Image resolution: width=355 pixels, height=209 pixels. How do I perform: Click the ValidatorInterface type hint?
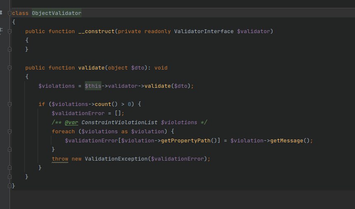[204, 31]
